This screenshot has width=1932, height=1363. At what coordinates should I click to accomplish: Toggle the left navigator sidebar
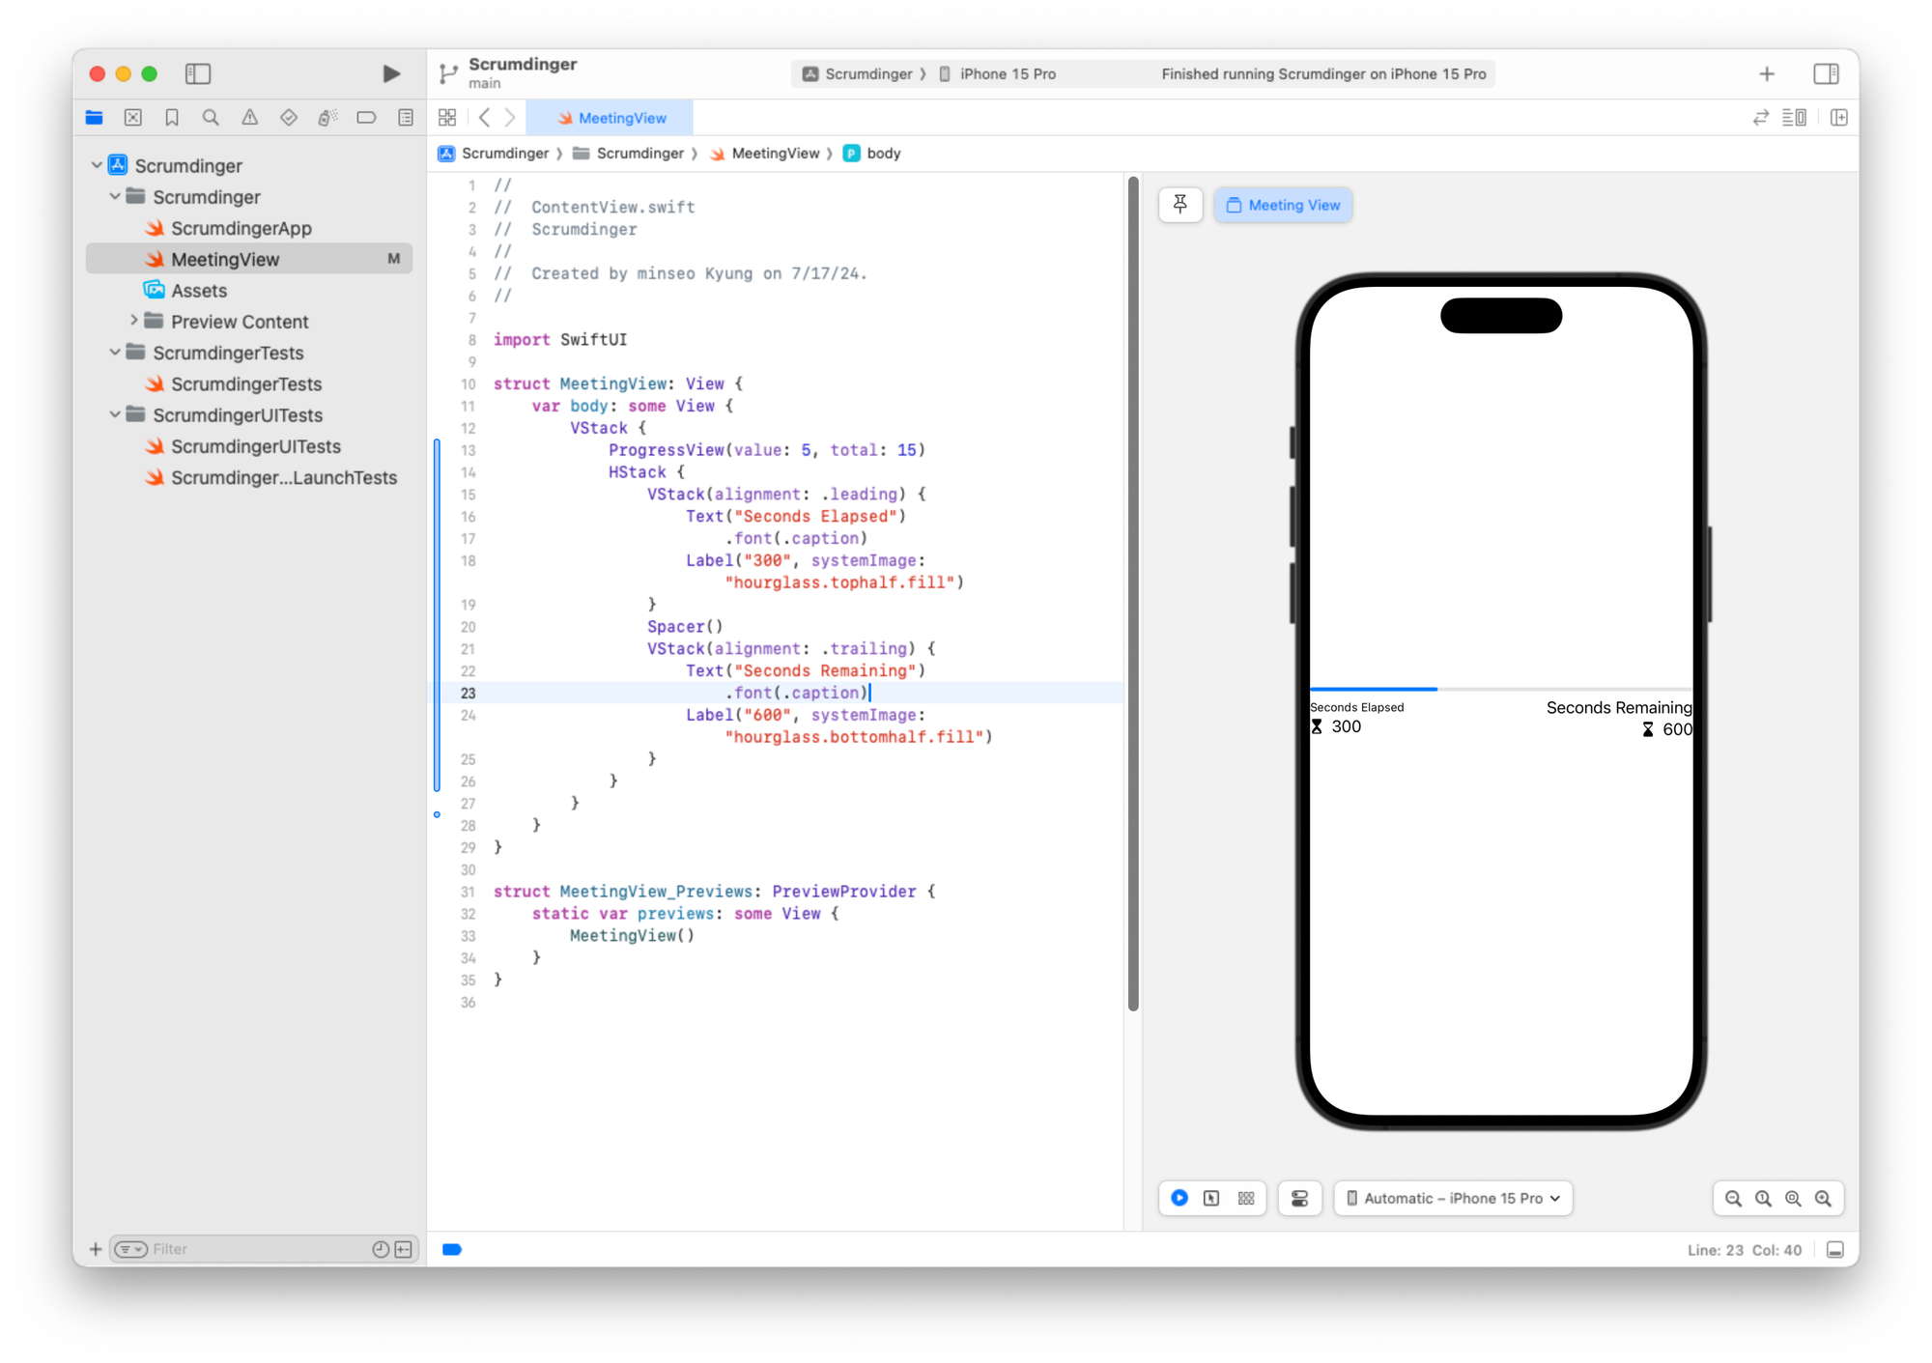(198, 73)
